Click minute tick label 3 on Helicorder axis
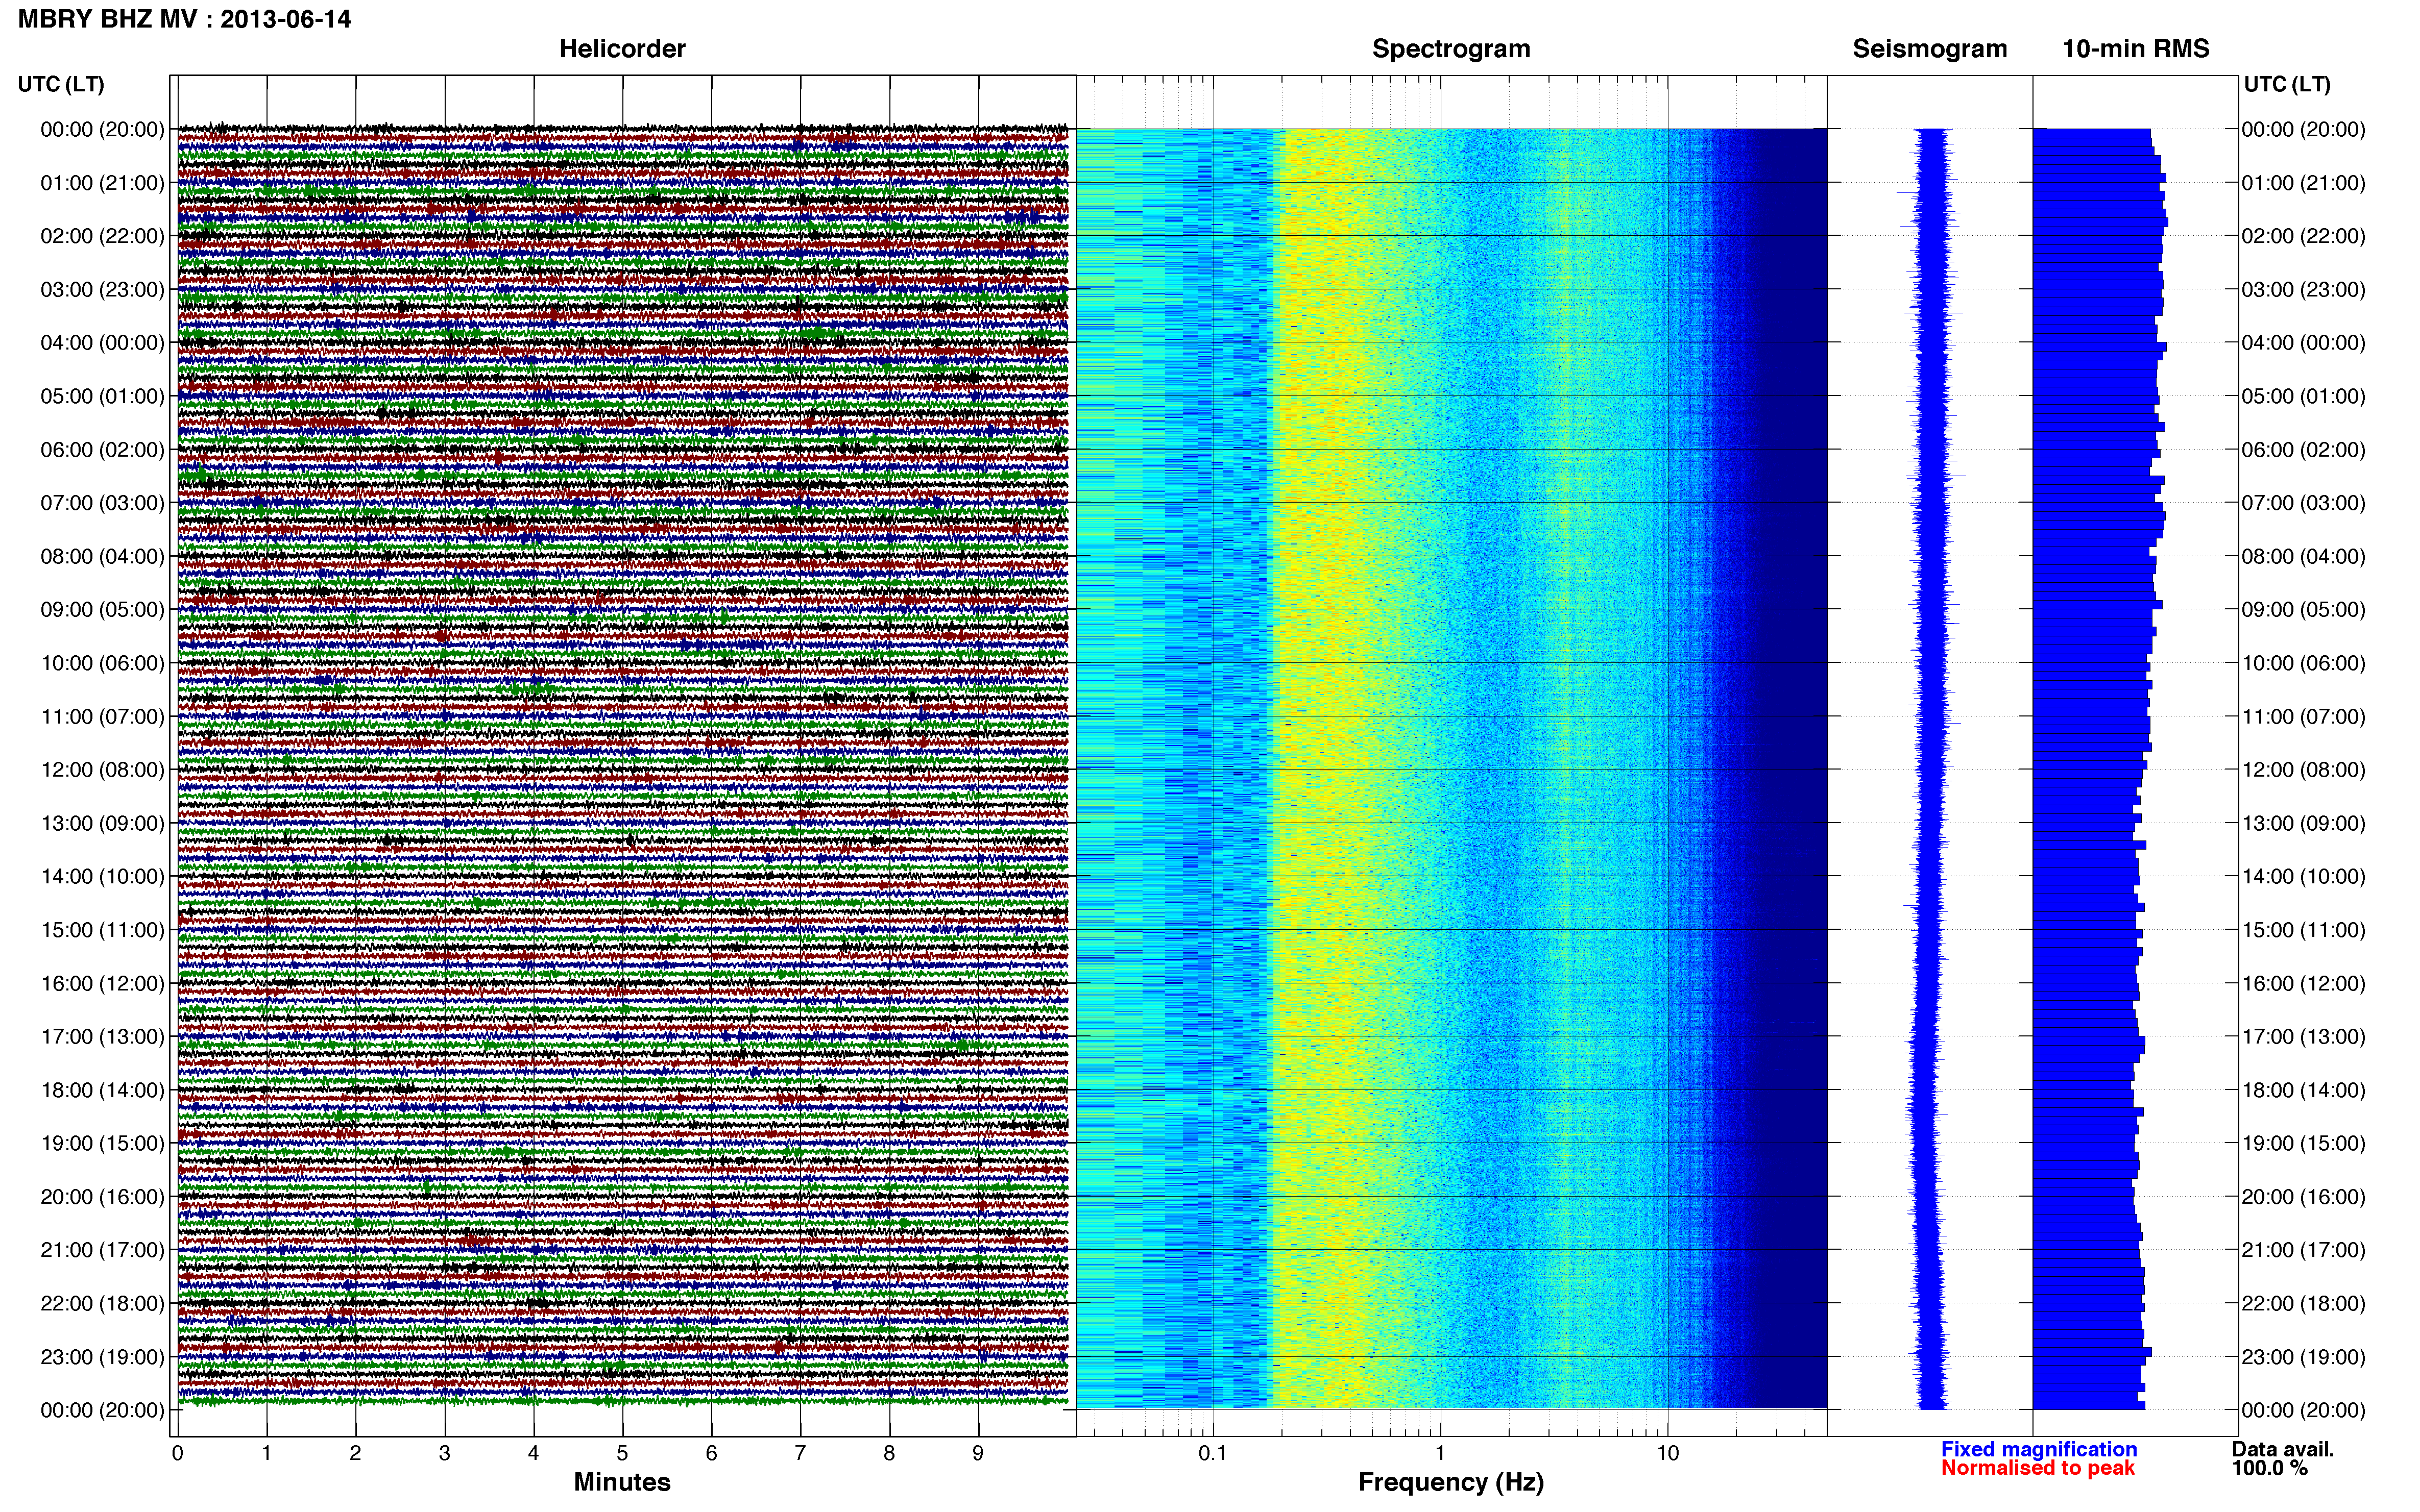Viewport: 2420px width, 1512px height. [444, 1453]
